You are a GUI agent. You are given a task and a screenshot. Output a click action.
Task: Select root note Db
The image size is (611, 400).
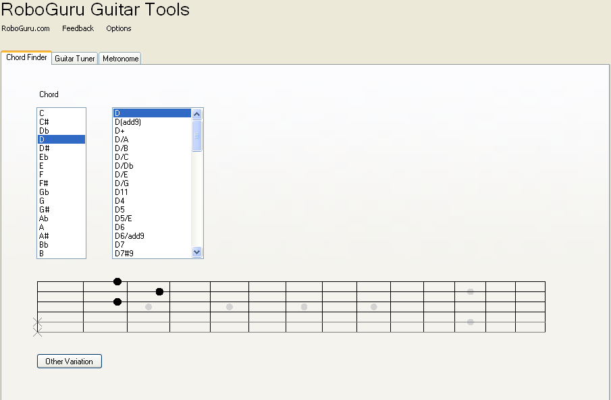pyautogui.click(x=61, y=130)
